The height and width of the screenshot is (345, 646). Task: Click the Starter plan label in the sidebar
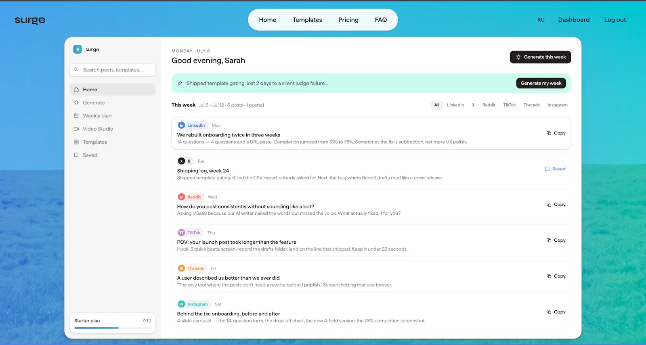point(87,321)
